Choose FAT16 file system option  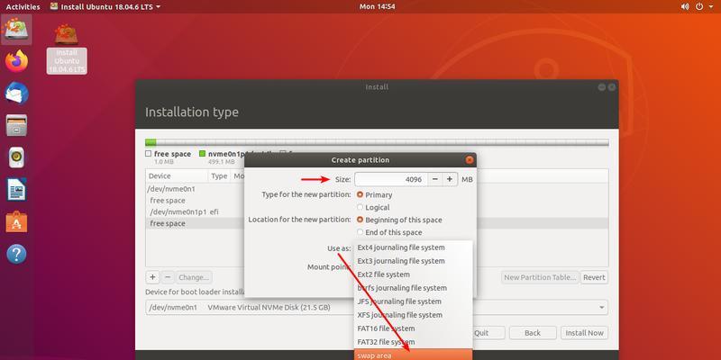click(x=413, y=328)
